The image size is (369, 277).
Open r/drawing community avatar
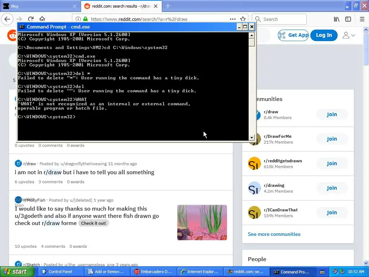click(254, 188)
